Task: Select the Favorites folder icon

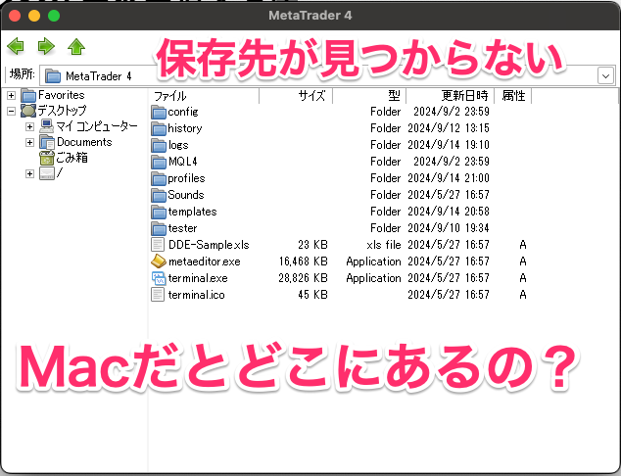Action: [x=28, y=95]
